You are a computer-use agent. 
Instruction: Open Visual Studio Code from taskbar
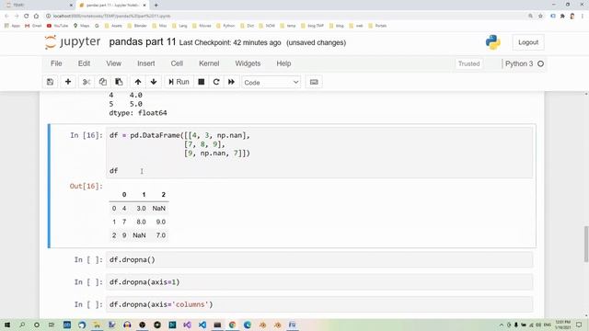tap(202, 325)
